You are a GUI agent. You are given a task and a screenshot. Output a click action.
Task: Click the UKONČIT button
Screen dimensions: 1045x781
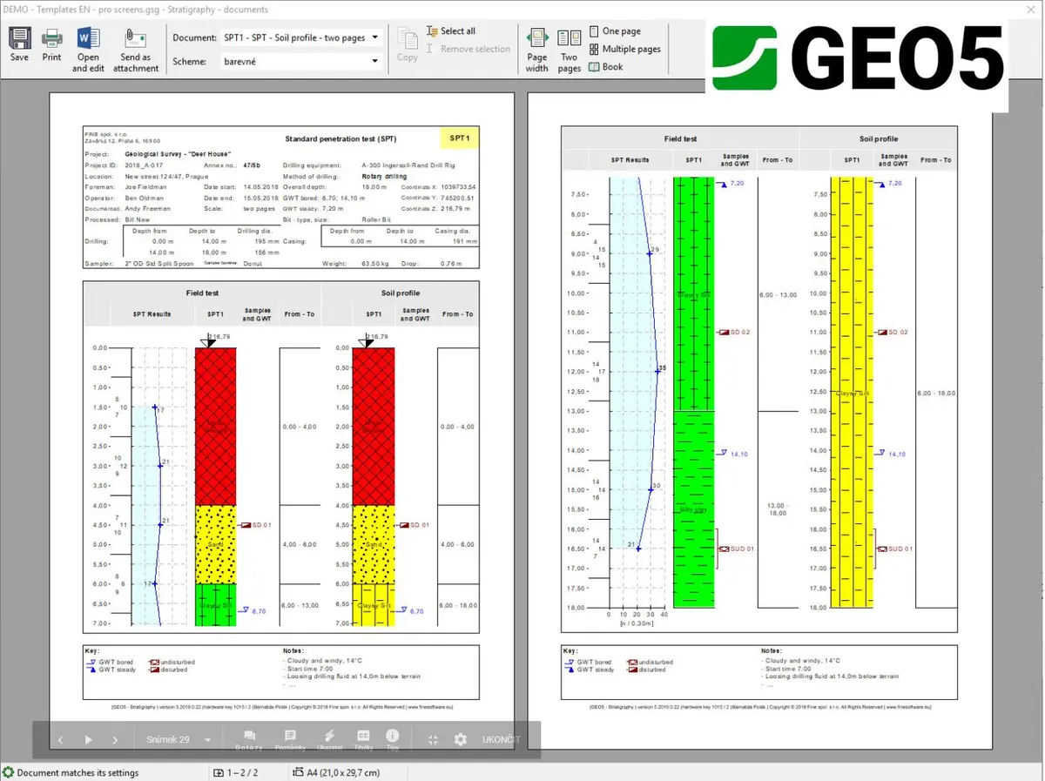(x=501, y=740)
